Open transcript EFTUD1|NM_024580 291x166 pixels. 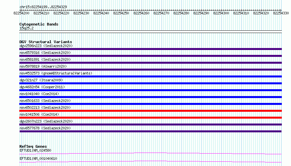tap(35, 150)
